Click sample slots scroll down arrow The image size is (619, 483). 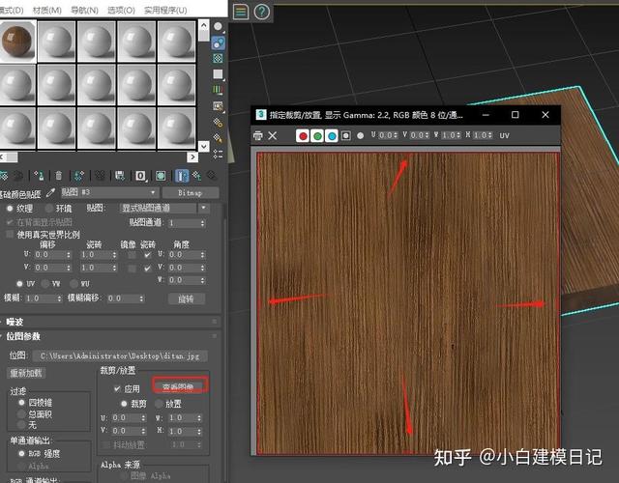pyautogui.click(x=203, y=146)
